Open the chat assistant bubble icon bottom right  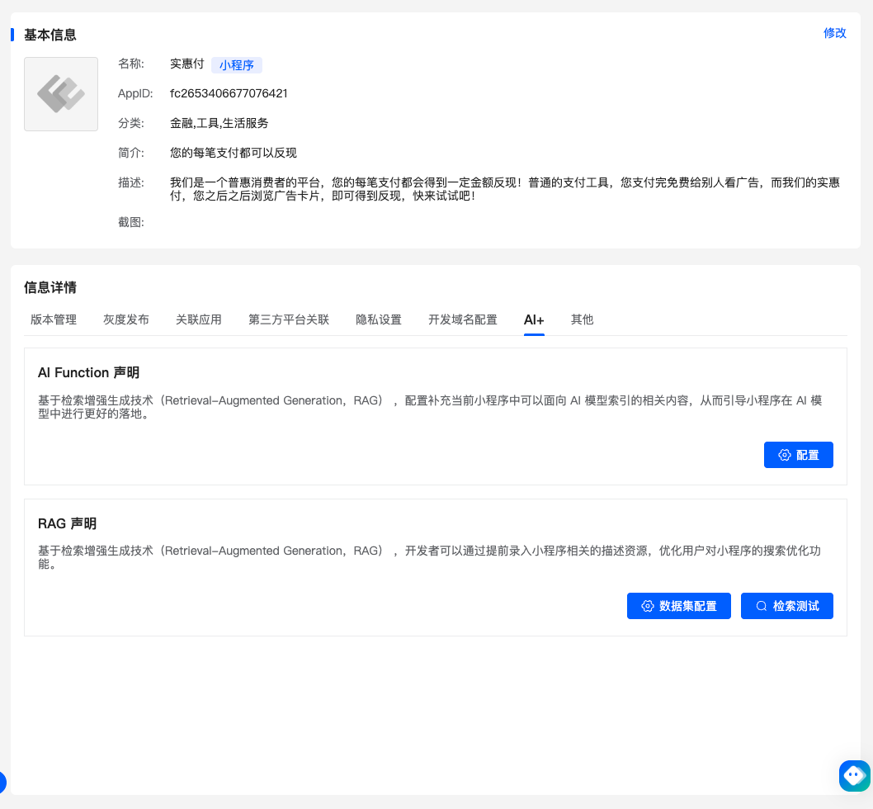point(853,775)
